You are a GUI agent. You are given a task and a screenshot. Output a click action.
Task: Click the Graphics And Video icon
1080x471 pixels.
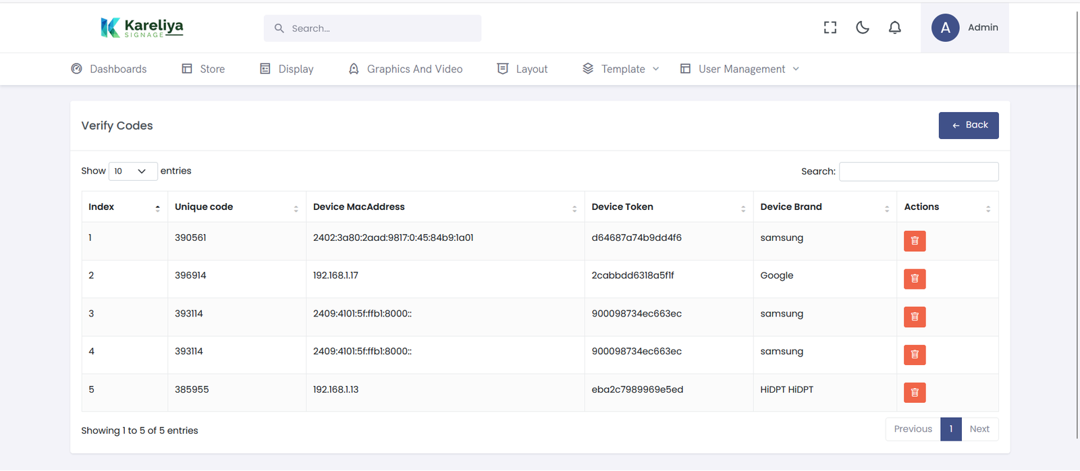[x=354, y=69]
